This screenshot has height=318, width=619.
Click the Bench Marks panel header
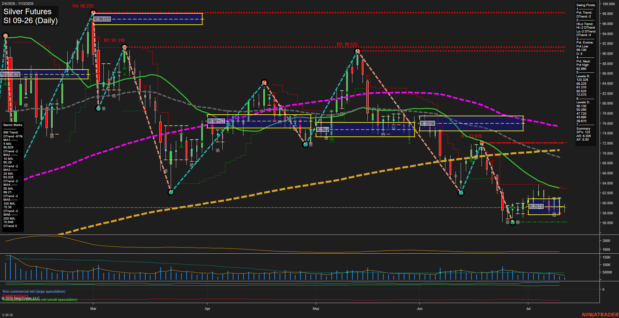point(13,125)
